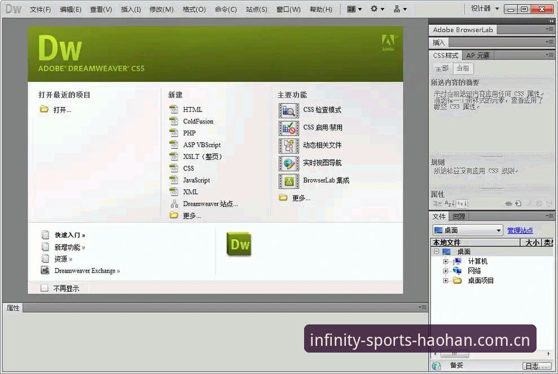
Task: Open the Live View navigation icon
Action: 289,163
